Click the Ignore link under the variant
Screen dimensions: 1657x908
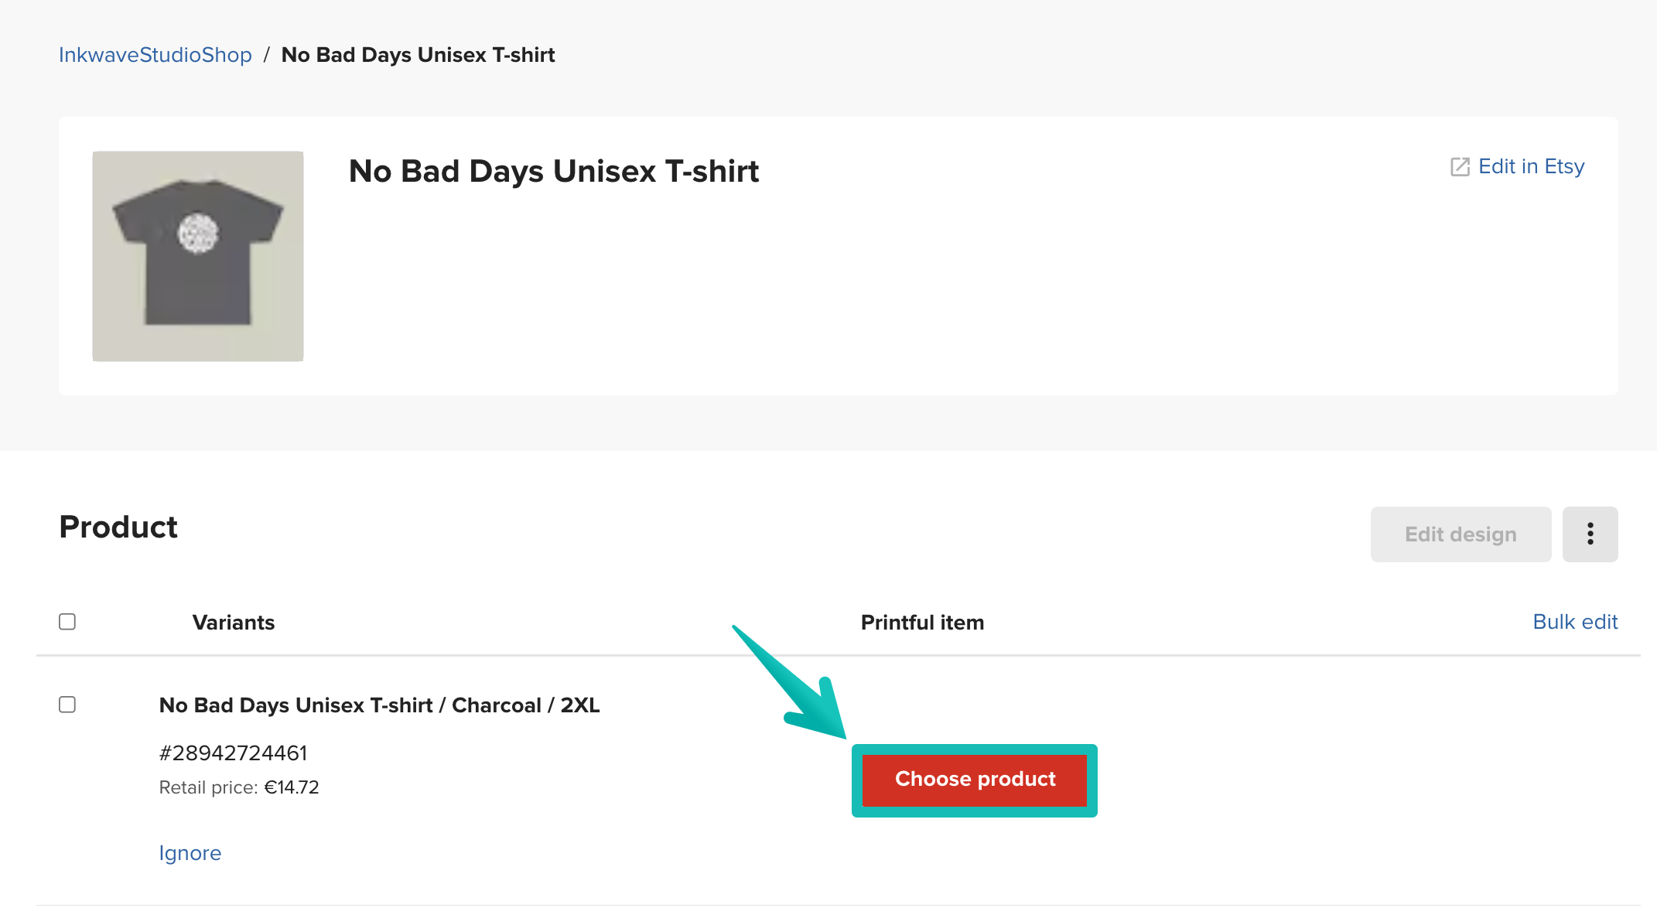click(190, 852)
